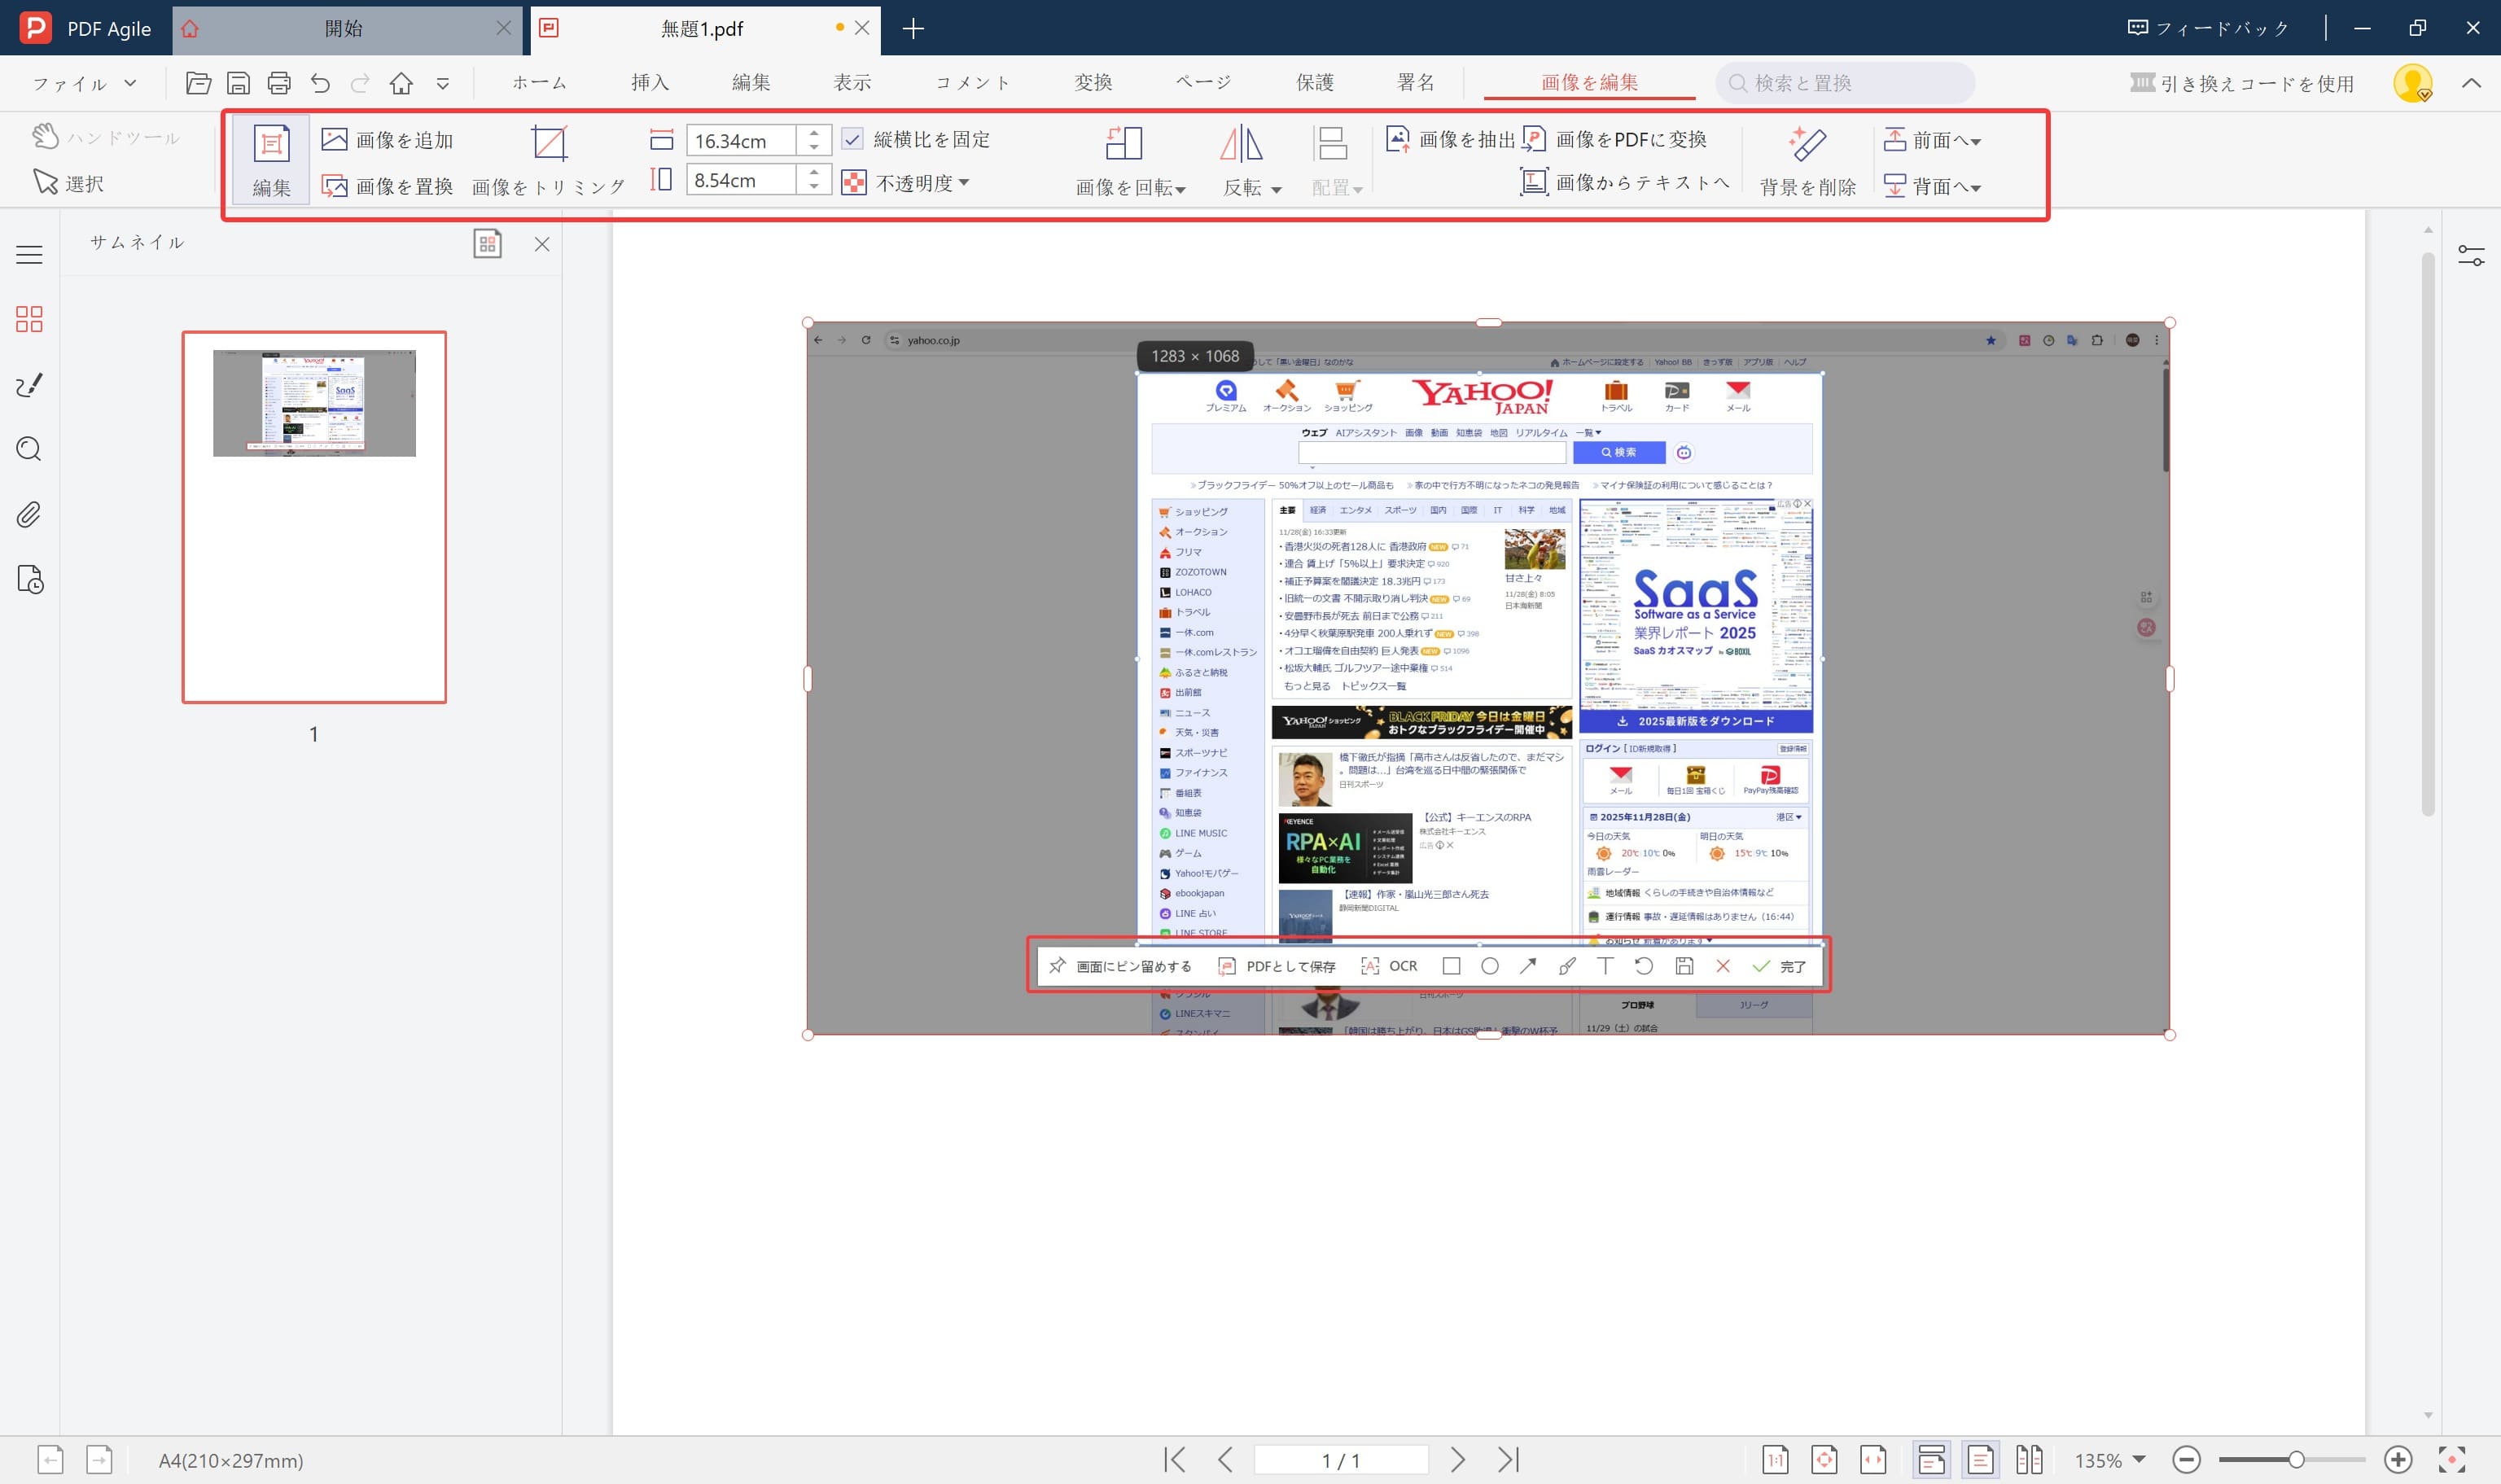This screenshot has height=1484, width=2501.
Task: Select the OCR tool in the floating toolbar
Action: [1390, 966]
